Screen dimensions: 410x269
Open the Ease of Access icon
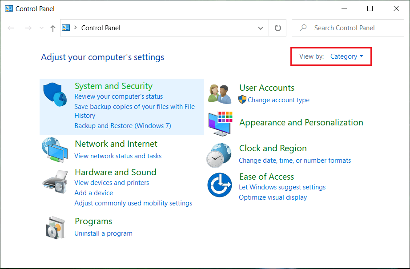(x=220, y=185)
